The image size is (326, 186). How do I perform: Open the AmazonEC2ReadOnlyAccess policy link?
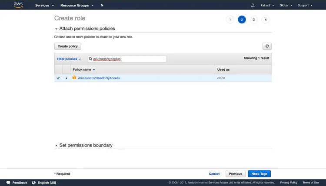99,78
